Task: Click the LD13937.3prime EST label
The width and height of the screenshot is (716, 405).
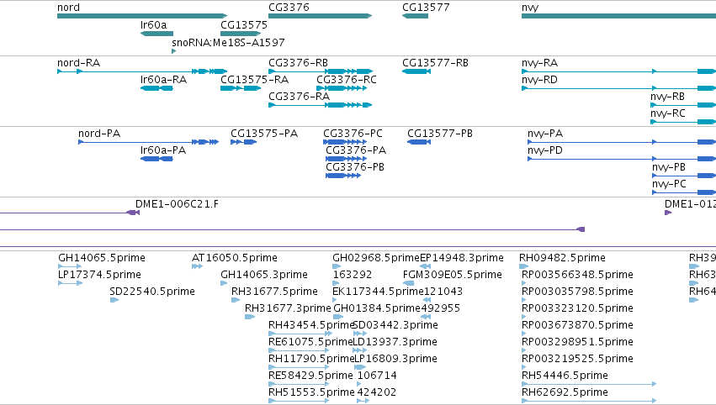Action: tap(395, 342)
